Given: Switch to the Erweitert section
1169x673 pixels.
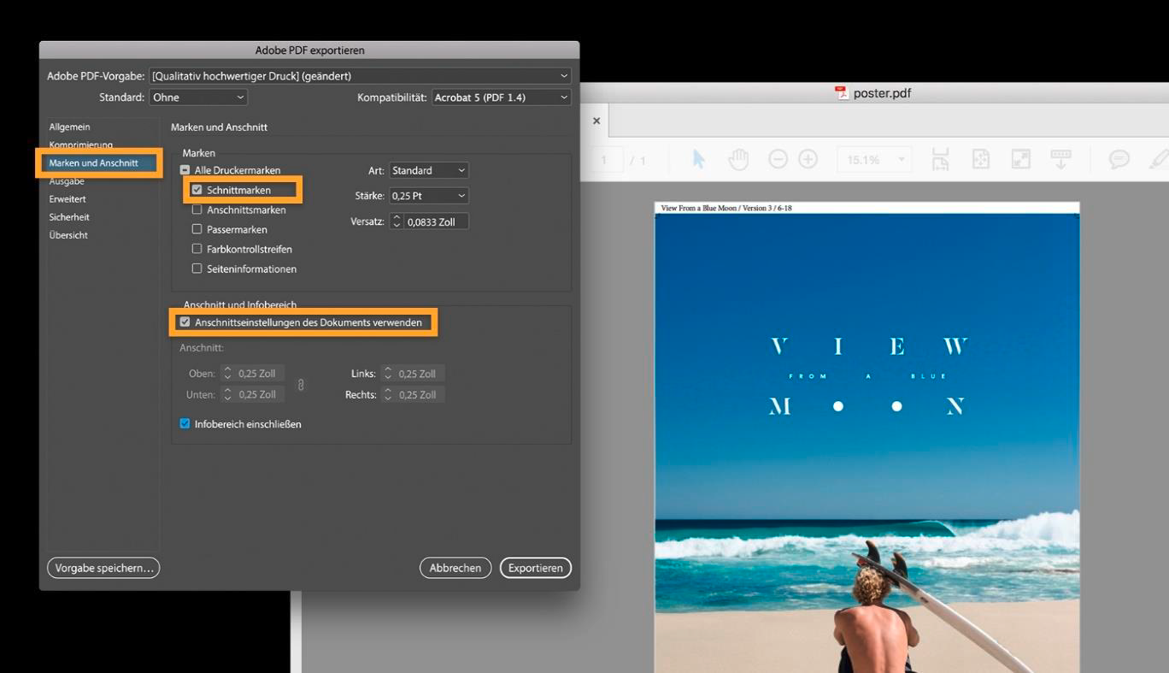Looking at the screenshot, I should tap(68, 199).
